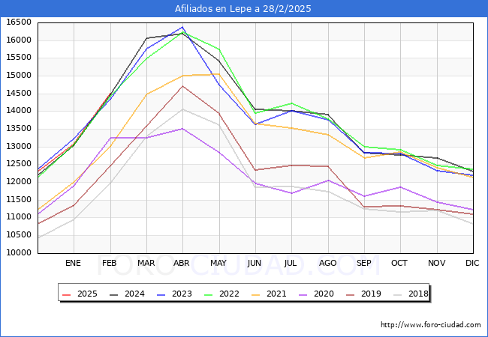This screenshot has height=337, width=488.
Task: Click the NOV month axis label
Action: (436, 263)
